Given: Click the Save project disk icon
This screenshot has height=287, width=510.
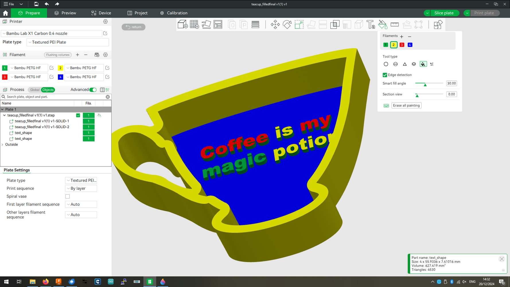Looking at the screenshot, I should coord(36,4).
